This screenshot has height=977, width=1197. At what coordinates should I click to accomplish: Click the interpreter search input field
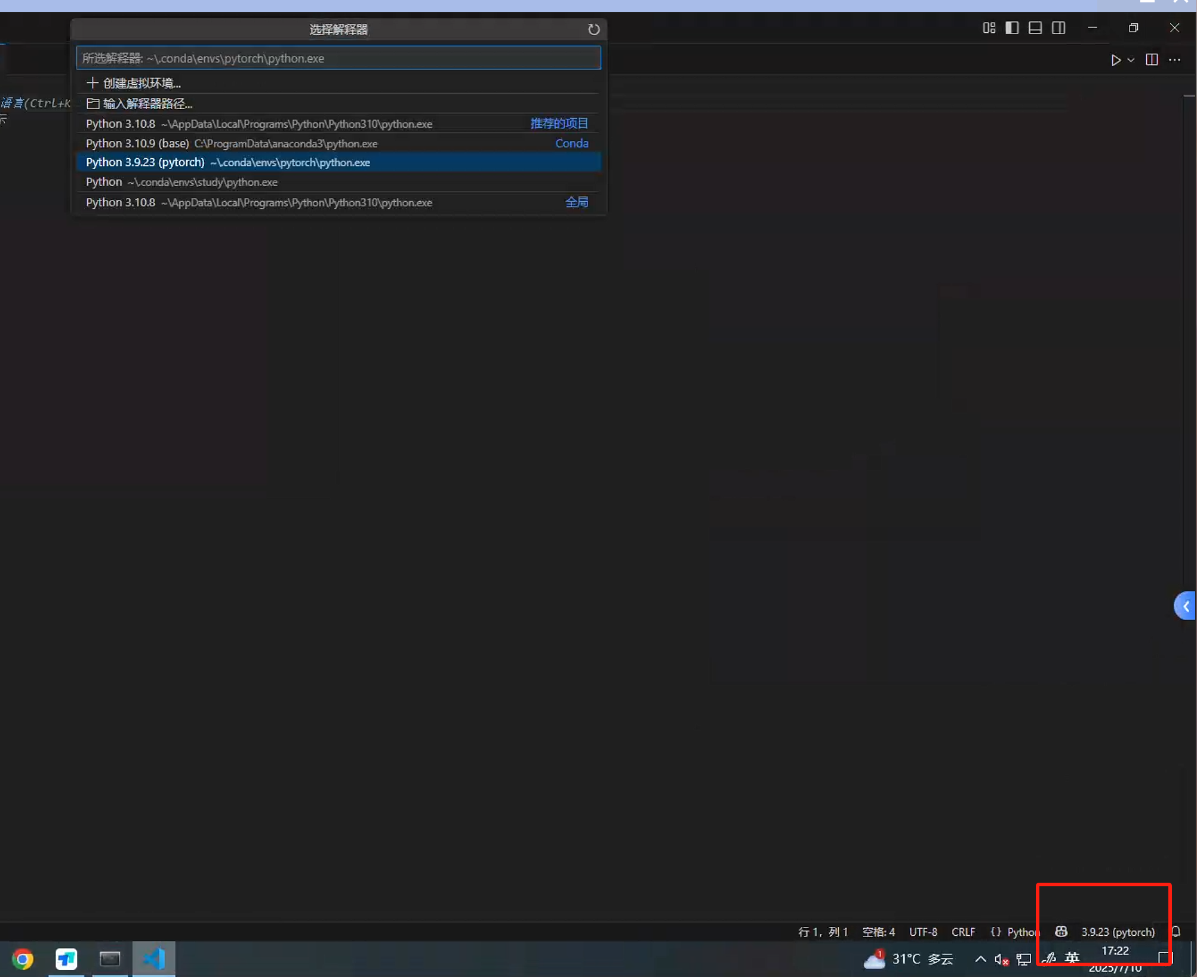338,58
